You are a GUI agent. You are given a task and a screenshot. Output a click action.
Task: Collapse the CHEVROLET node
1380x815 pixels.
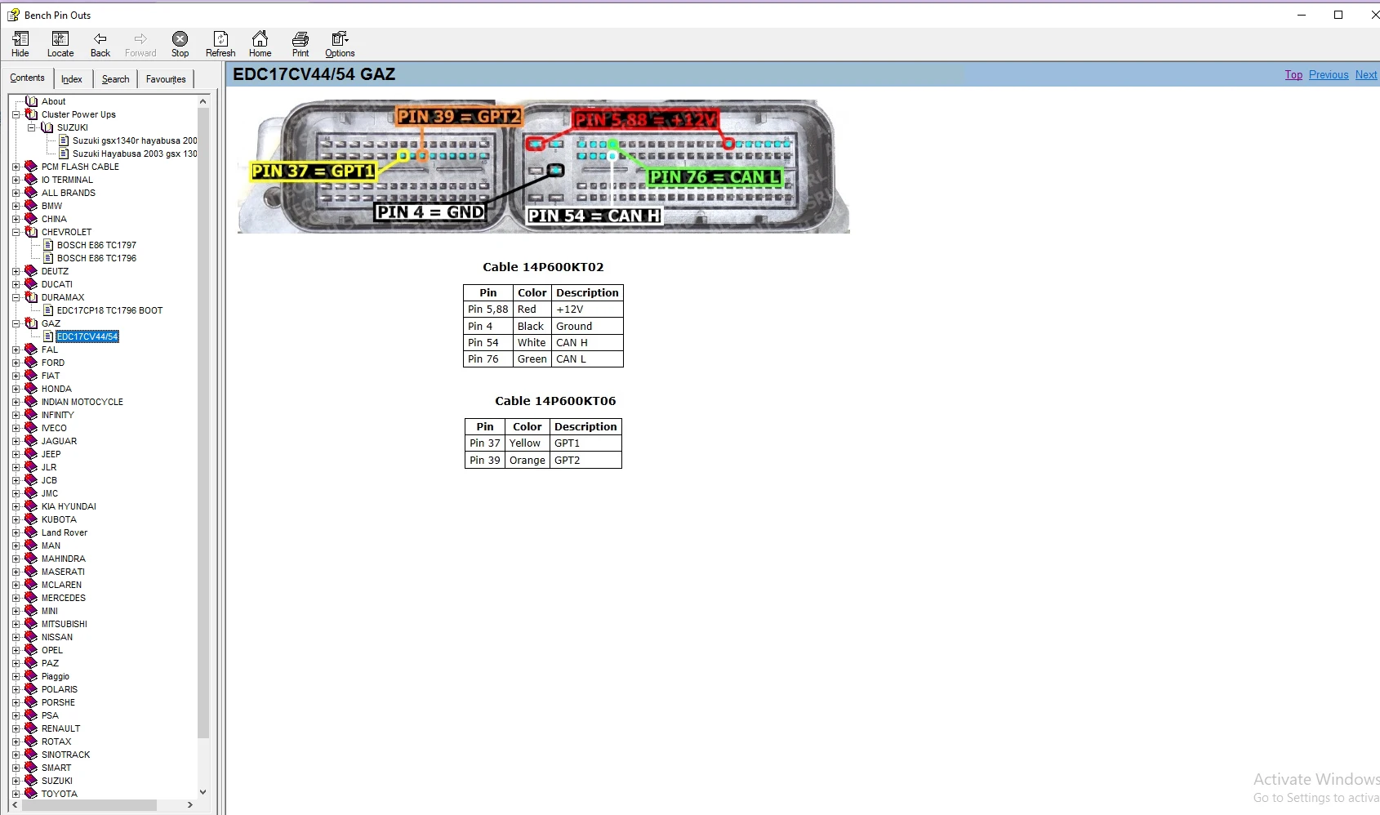coord(16,232)
